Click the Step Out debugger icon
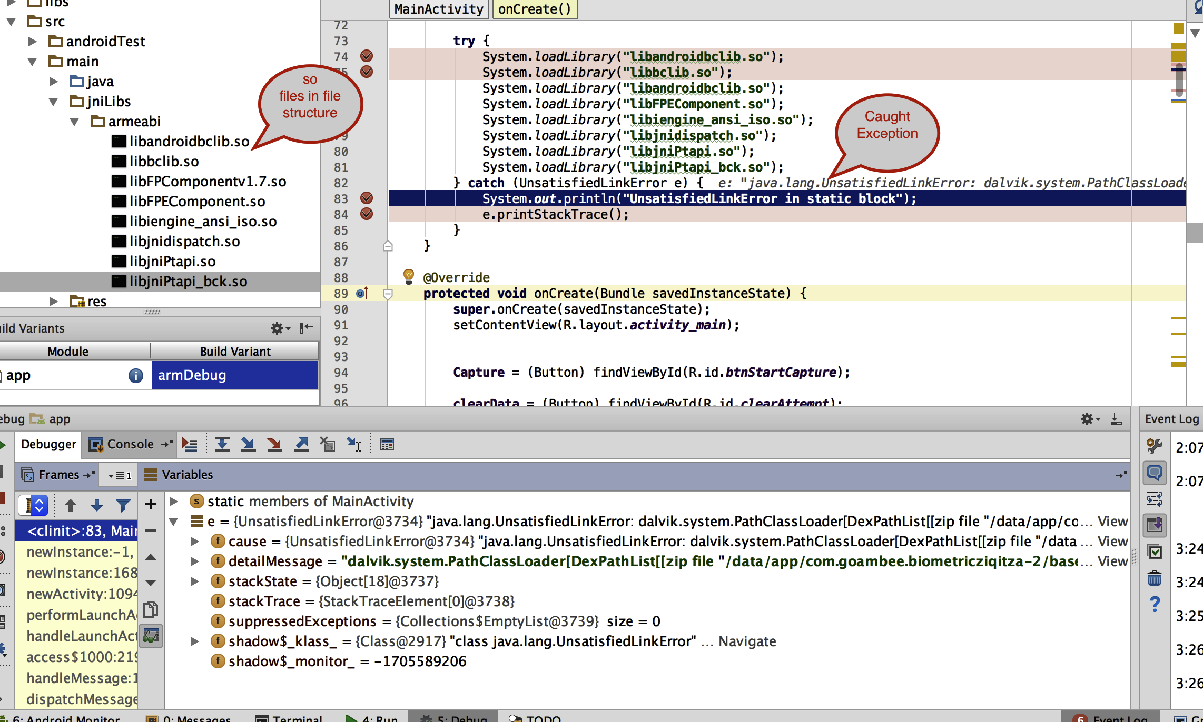 coord(301,445)
